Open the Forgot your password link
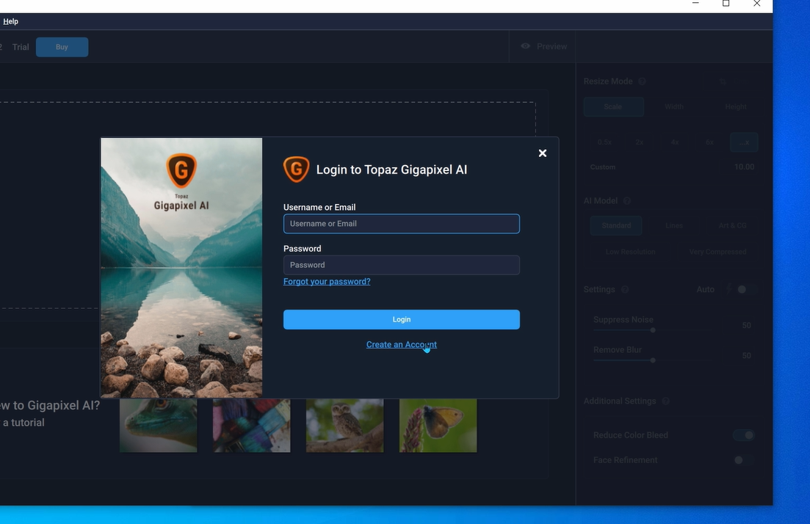 (x=327, y=281)
